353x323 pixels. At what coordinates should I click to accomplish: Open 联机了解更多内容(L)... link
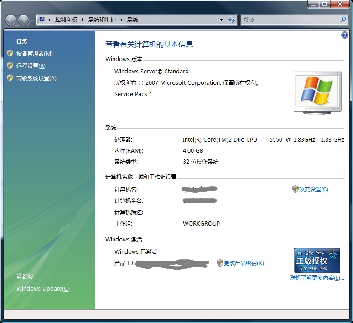tap(317, 278)
